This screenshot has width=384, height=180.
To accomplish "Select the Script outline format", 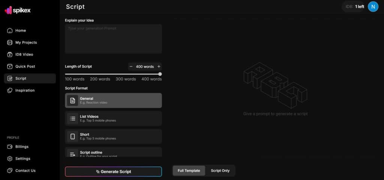I will [x=113, y=152].
